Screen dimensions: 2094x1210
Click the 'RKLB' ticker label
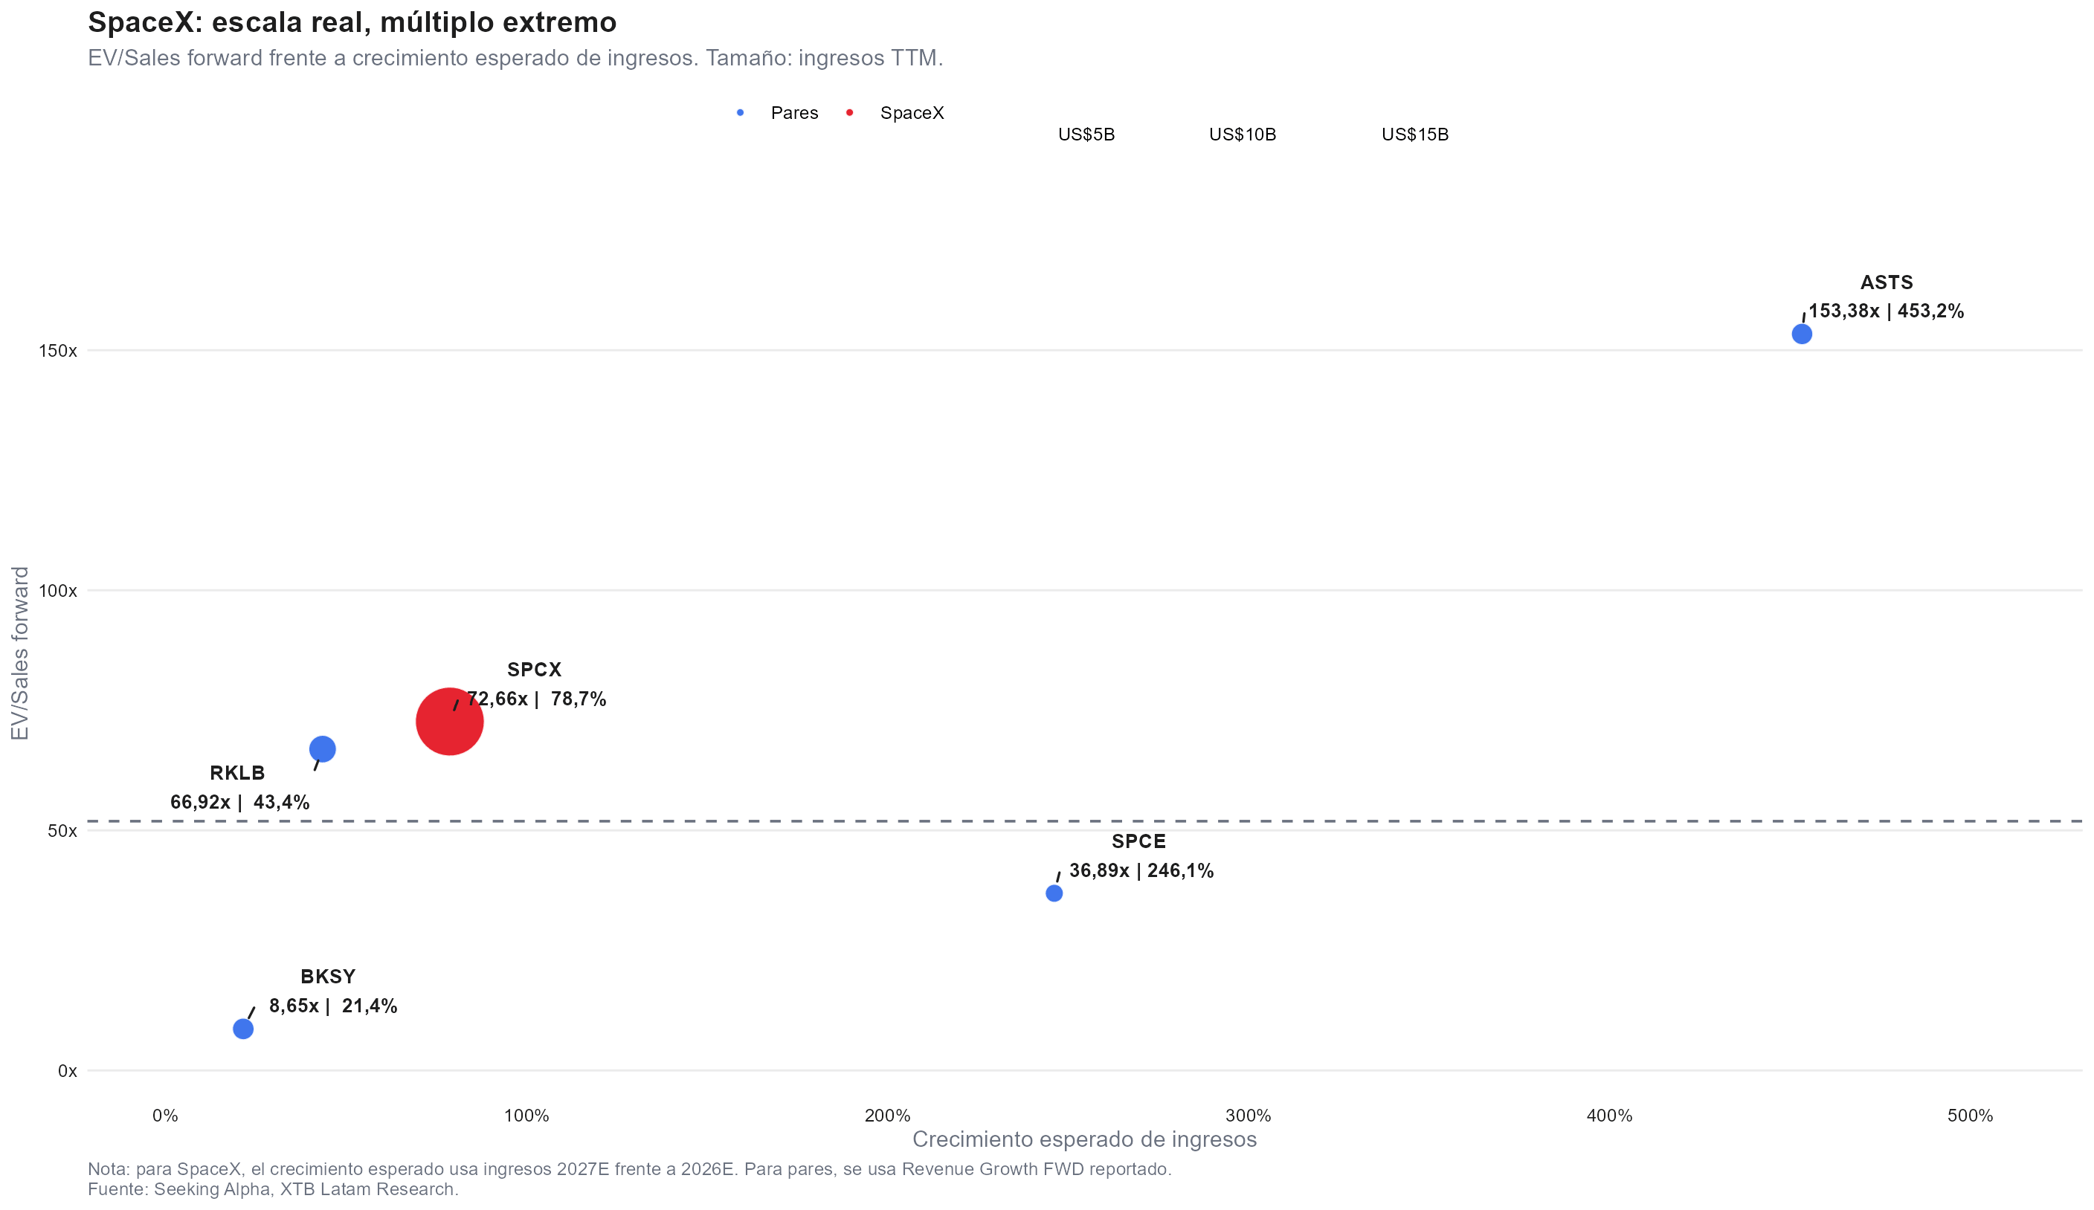(238, 773)
